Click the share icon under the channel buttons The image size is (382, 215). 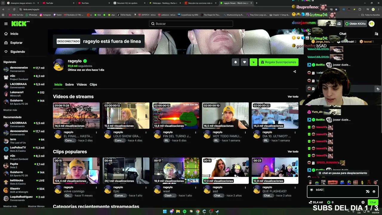(x=295, y=72)
